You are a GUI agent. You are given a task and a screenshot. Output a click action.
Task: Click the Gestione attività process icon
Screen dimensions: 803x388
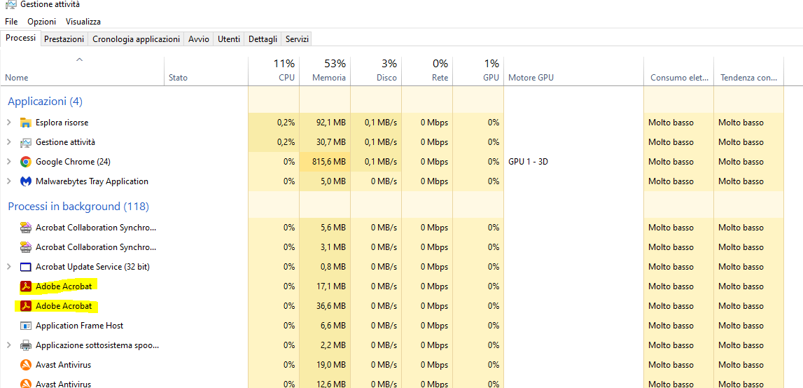[26, 142]
